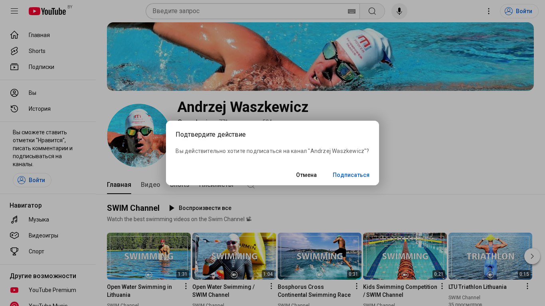
Task: Open Подписки subscriptions icon
Action: tap(14, 67)
